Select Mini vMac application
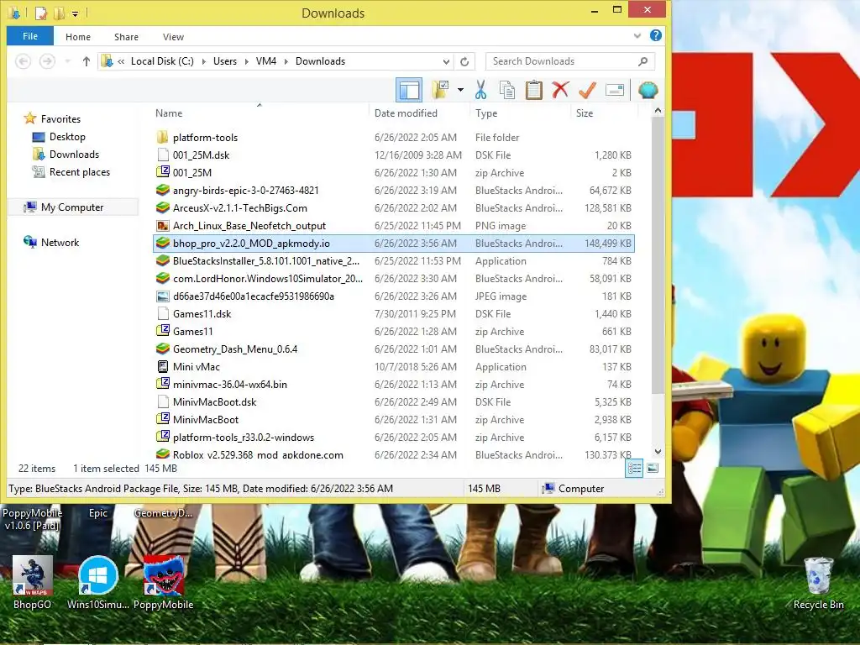The image size is (860, 645). click(197, 366)
